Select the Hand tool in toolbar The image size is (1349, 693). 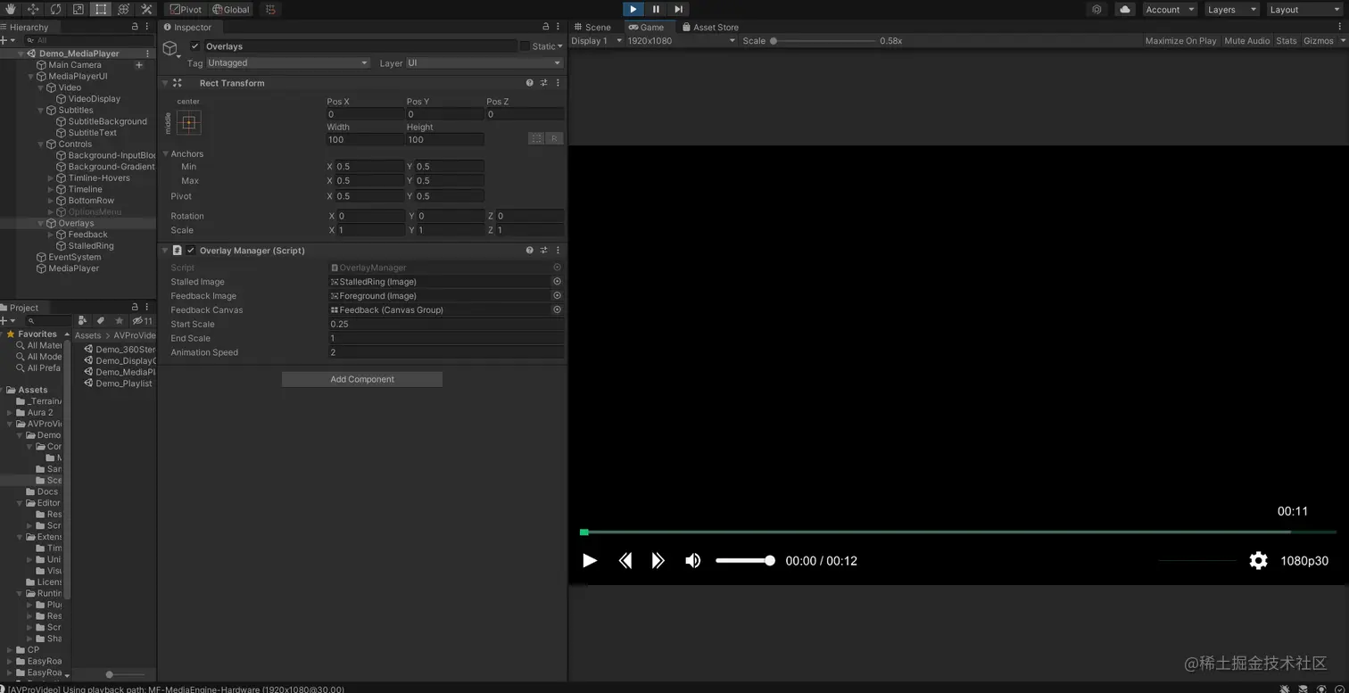[11, 9]
